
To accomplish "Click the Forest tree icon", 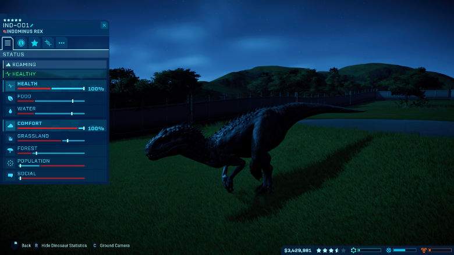I will 10,150.
